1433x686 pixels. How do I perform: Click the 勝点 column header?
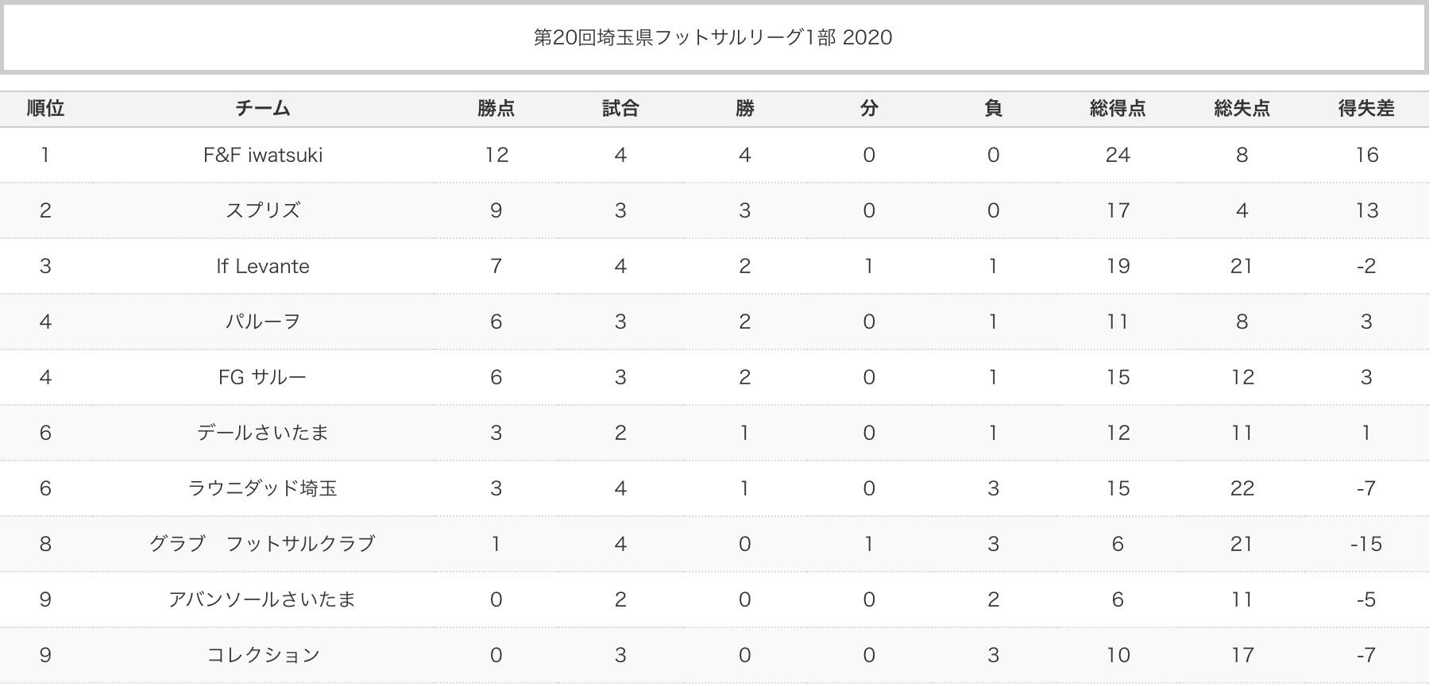(496, 109)
